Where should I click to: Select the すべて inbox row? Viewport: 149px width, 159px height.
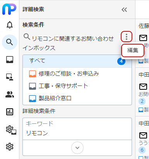click(x=77, y=61)
